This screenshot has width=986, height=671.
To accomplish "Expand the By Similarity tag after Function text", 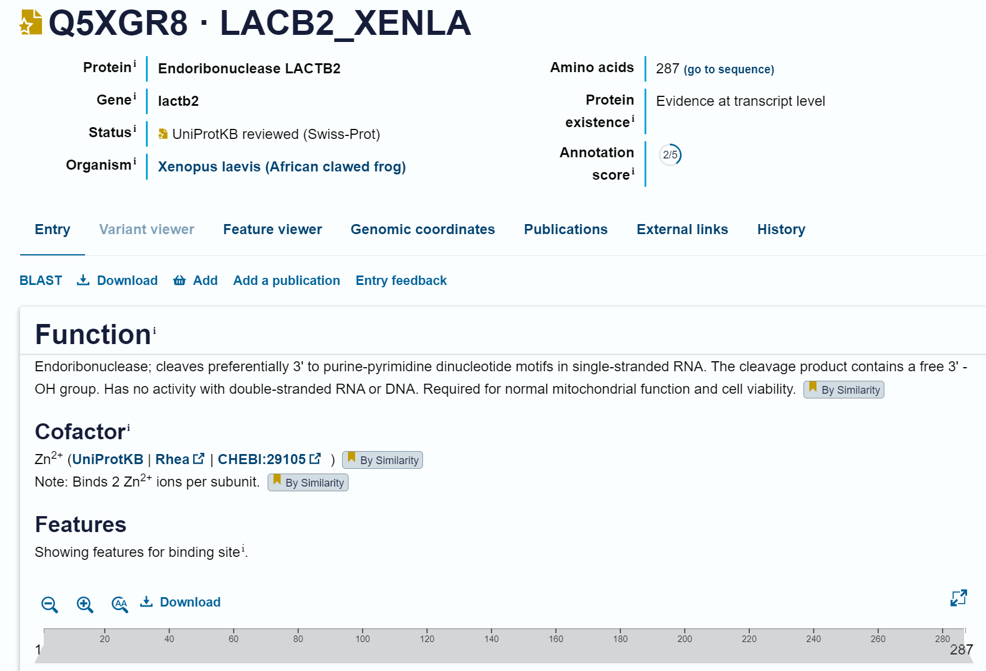I will pos(844,390).
